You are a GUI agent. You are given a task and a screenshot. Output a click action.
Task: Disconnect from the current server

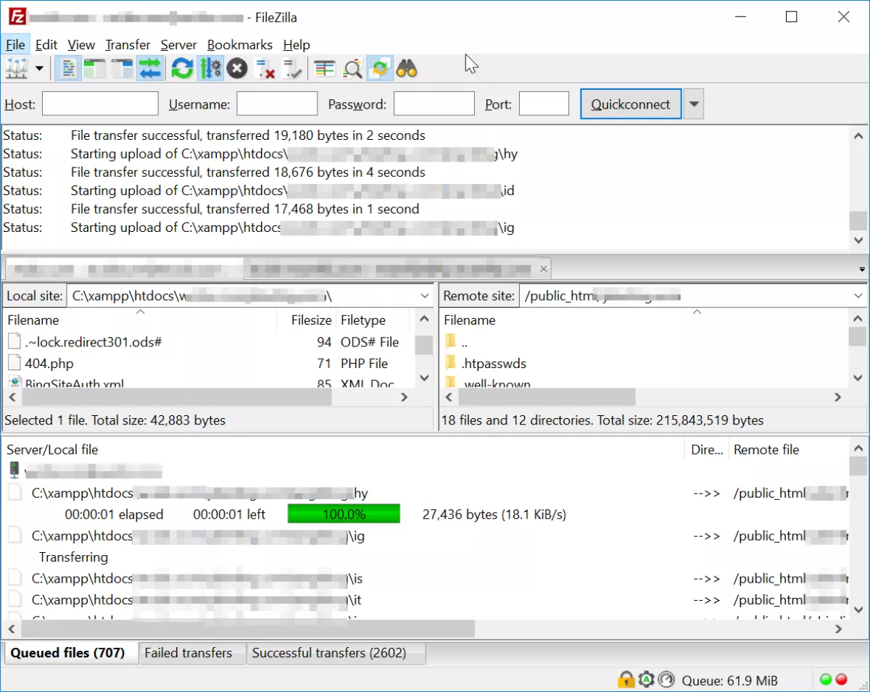tap(265, 69)
